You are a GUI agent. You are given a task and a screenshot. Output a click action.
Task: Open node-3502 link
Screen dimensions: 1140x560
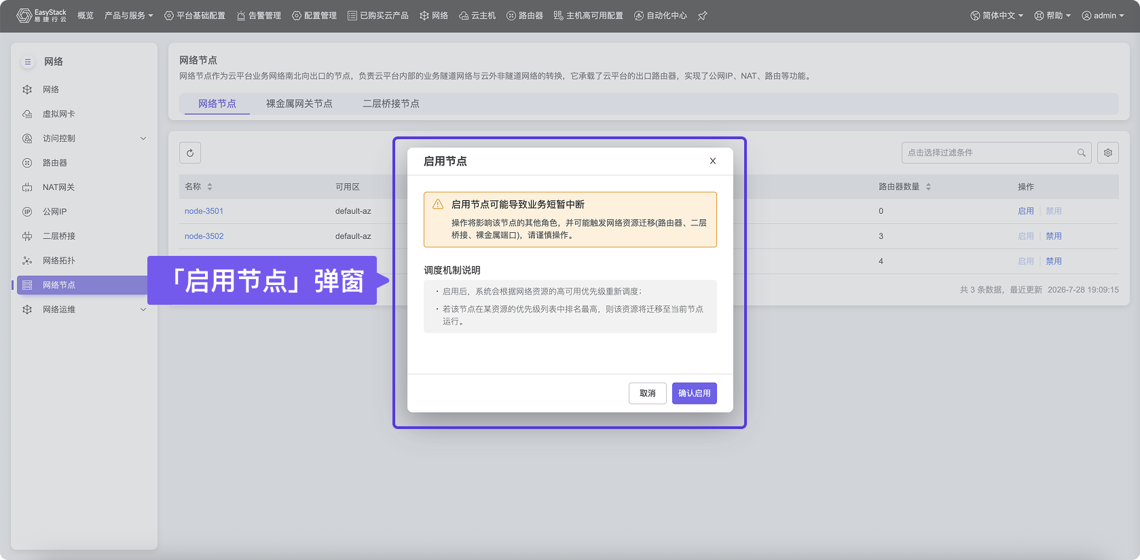(x=204, y=236)
